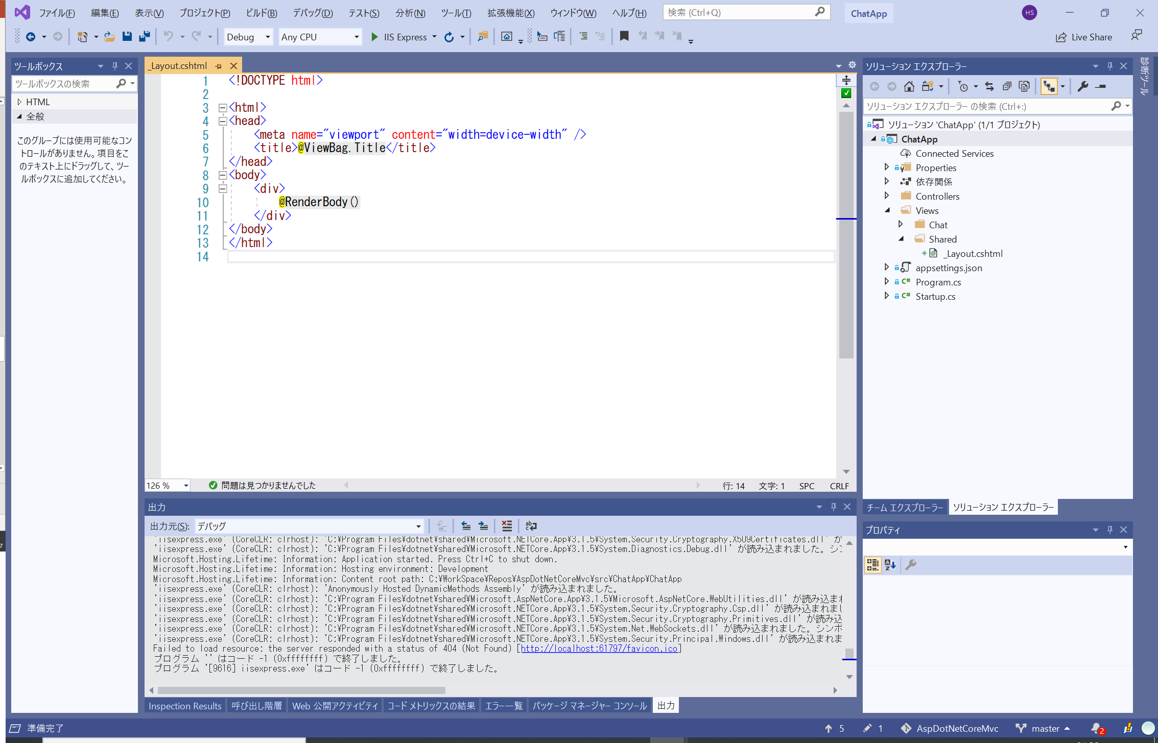Open the ビルド(B) menu
The height and width of the screenshot is (743, 1158).
[x=261, y=13]
